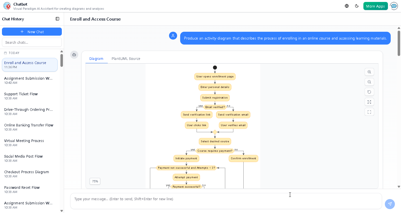Click the assistant avatar in the top-right corner
Viewport: 401px width, 213px height.
pyautogui.click(x=394, y=6)
